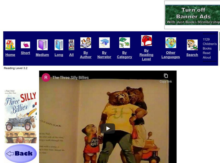Browse the By Category link
Viewport: 220px width, 163px height.
click(125, 55)
